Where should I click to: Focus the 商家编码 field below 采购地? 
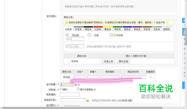(x=70, y=95)
